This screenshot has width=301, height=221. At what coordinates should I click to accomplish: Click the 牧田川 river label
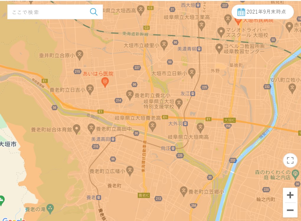93,116
